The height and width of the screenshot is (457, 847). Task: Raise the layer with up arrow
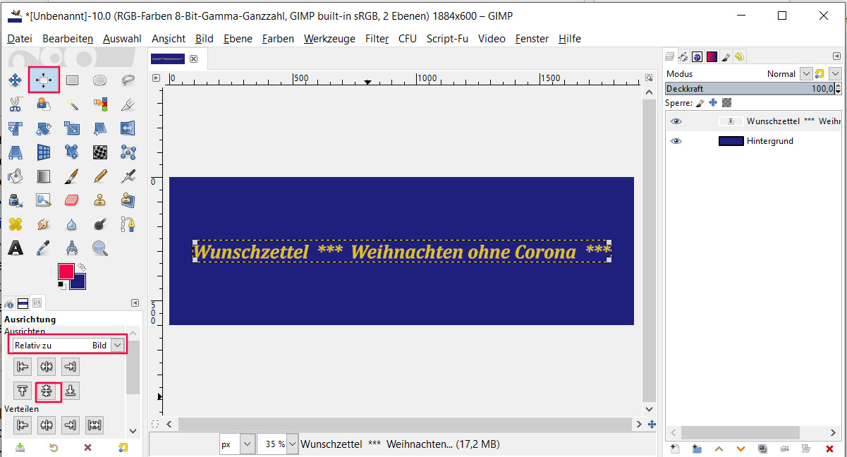719,449
